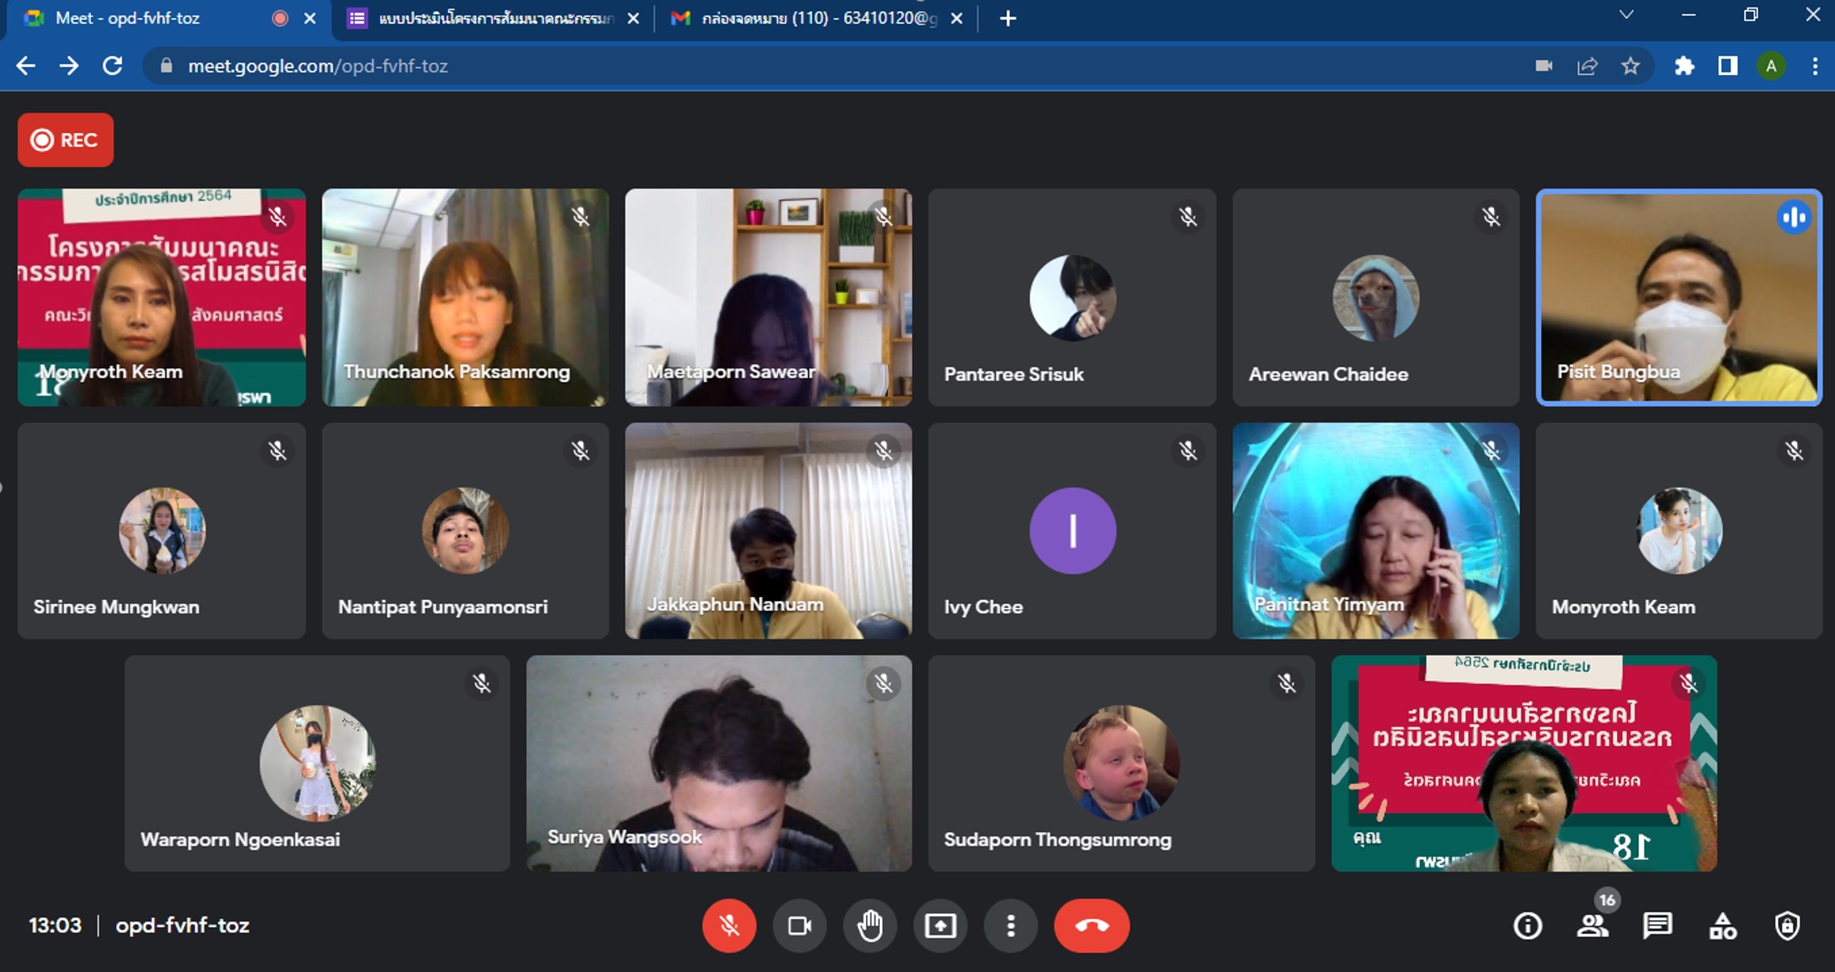1835x972 pixels.
Task: Click the present now screen icon
Action: (940, 925)
